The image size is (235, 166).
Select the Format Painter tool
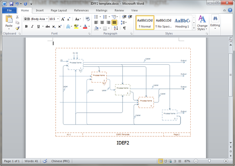point(18,28)
